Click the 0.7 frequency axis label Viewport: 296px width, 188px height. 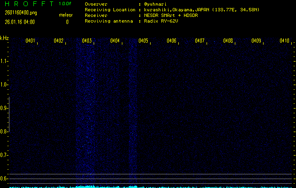3,155
